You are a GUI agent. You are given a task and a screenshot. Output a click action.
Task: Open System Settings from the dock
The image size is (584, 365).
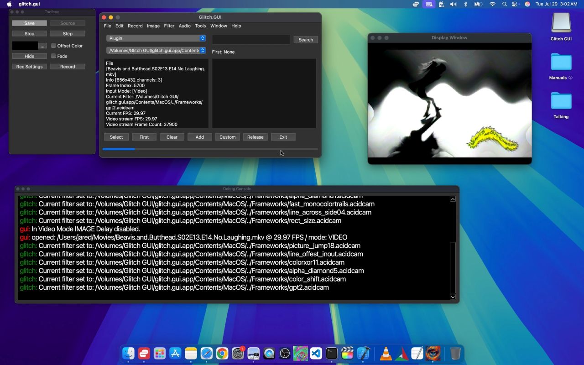238,353
